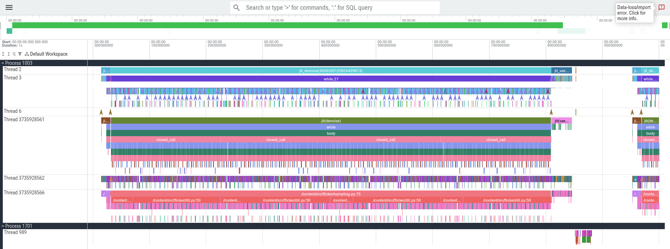Viewport: 670px width, 249px height.
Task: Open the data-loss/import error notification
Action: tap(634, 13)
